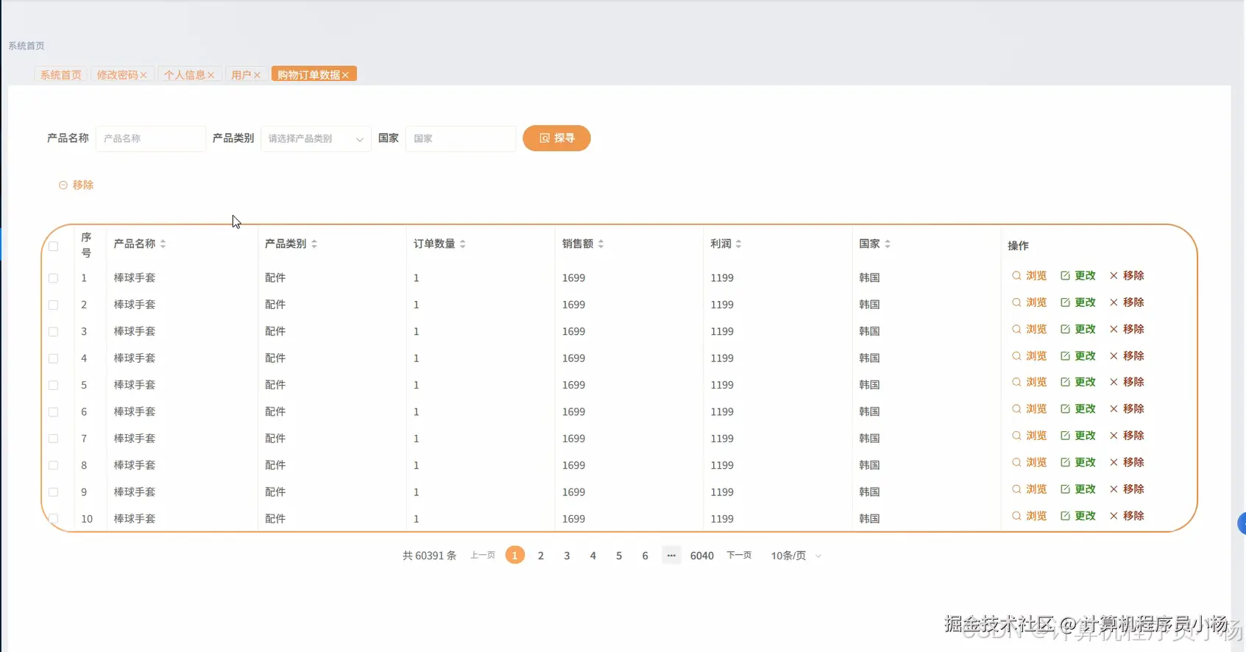Switch to the 系统首页 tab

pyautogui.click(x=61, y=74)
